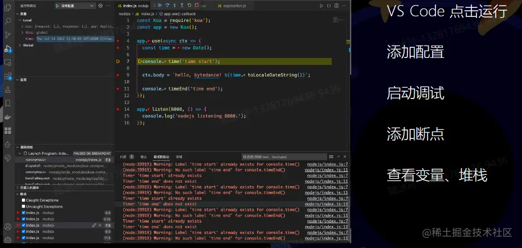This screenshot has width=522, height=248.
Task: Open the Docker view in activity bar
Action: coord(8,117)
